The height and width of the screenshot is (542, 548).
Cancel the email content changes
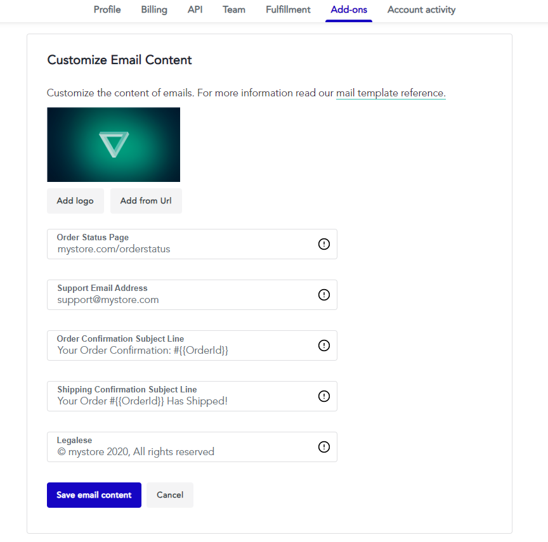(x=169, y=495)
